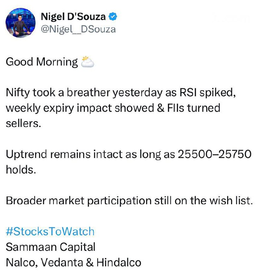Click the sun-behind-cloud emoji
This screenshot has width=261, height=276.
click(x=87, y=62)
